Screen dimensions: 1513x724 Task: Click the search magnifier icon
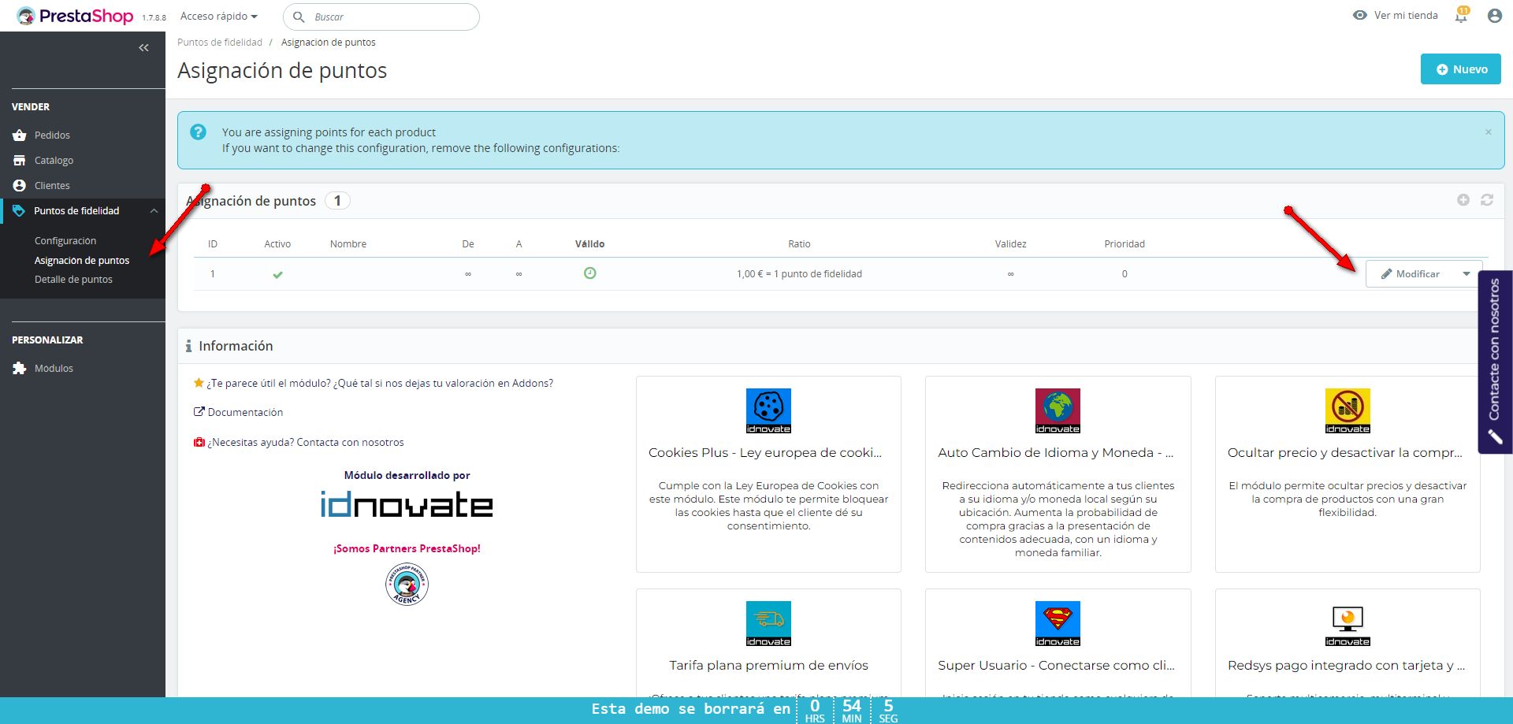[x=299, y=17]
